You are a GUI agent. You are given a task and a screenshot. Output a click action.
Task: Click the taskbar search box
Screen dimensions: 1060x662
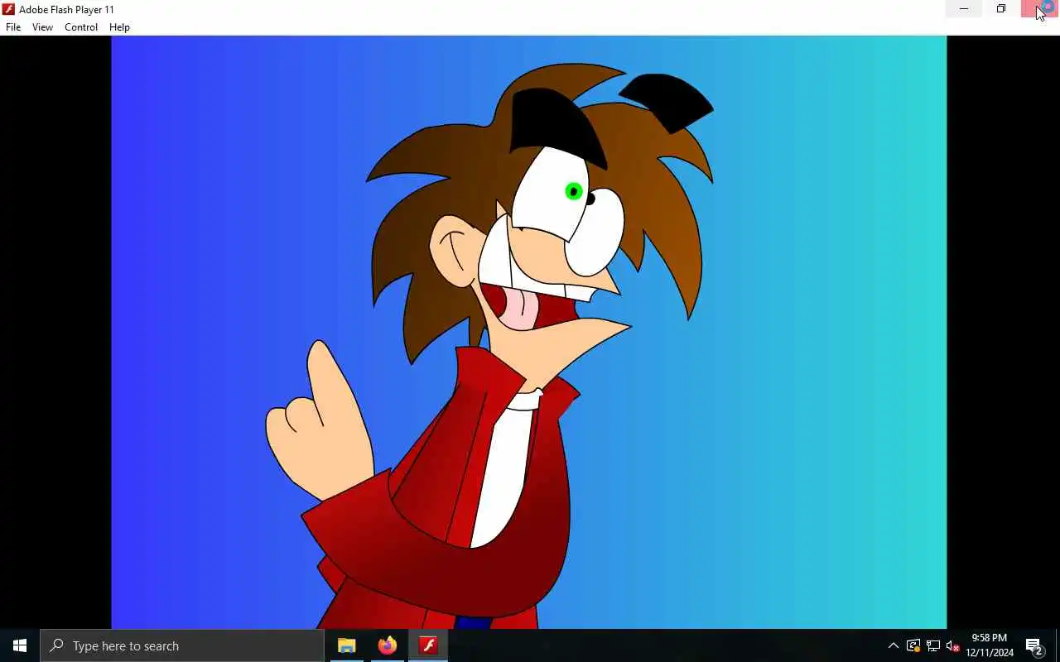(x=182, y=645)
